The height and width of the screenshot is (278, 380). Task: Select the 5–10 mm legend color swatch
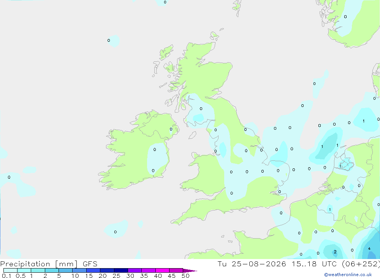[x=66, y=270]
